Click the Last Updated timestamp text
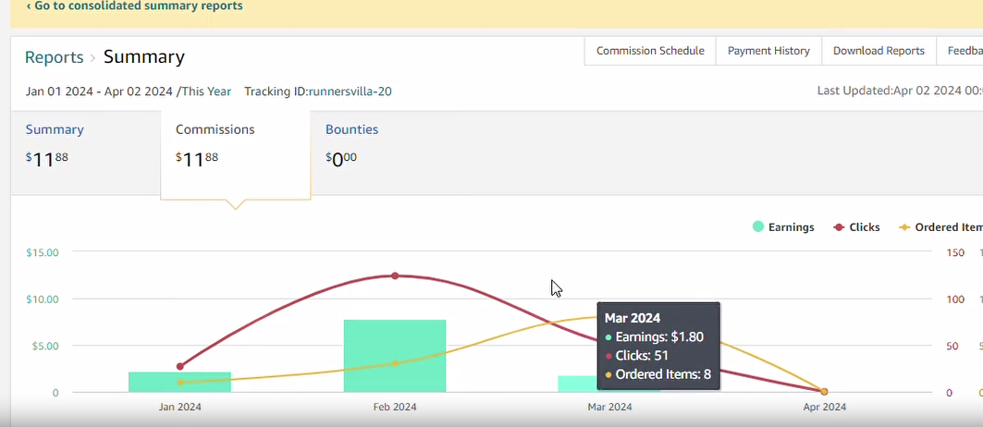The height and width of the screenshot is (427, 983). (x=900, y=91)
